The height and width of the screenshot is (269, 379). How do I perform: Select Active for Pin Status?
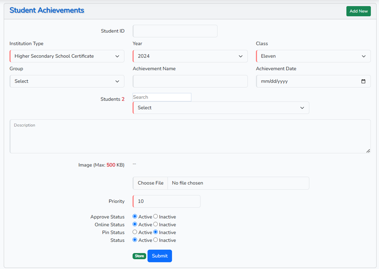tap(135, 232)
